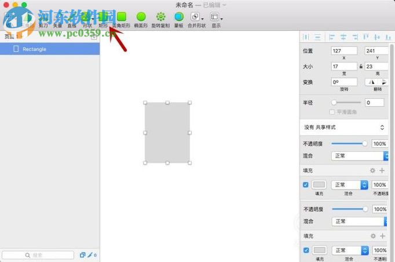Click the slice (knife) filter icon

(90, 255)
